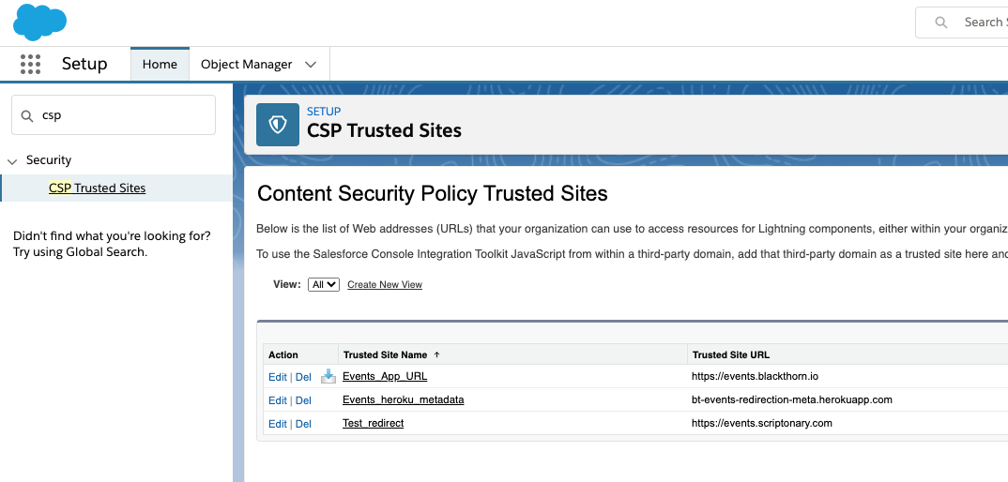This screenshot has height=482, width=1008.
Task: Click the Trusted Site Name column header
Action: [x=385, y=354]
